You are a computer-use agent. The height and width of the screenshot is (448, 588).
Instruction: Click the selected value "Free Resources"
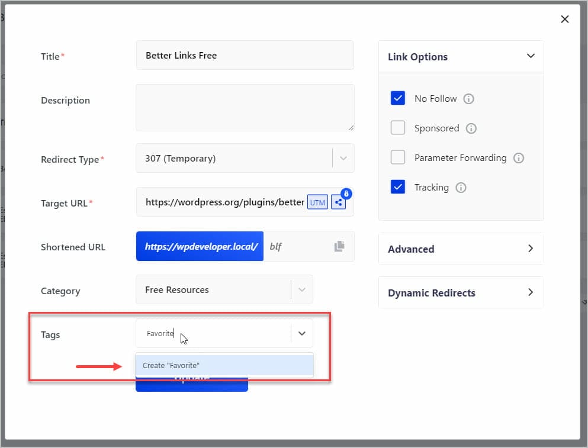click(x=177, y=290)
